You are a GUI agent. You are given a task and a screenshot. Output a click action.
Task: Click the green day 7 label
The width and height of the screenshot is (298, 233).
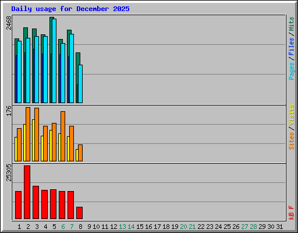click(72, 227)
